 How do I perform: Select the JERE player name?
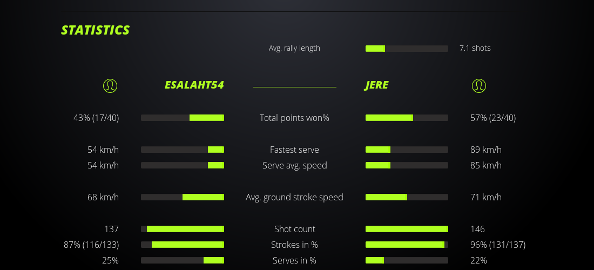[x=377, y=85]
